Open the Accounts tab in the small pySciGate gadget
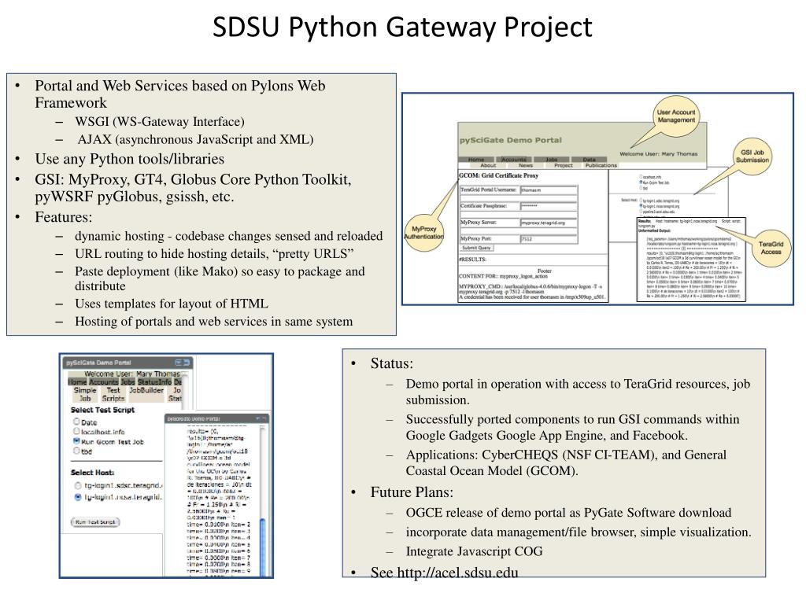The width and height of the screenshot is (806, 604). point(104,382)
